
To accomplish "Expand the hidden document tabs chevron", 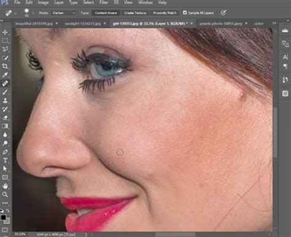I will click(x=274, y=23).
